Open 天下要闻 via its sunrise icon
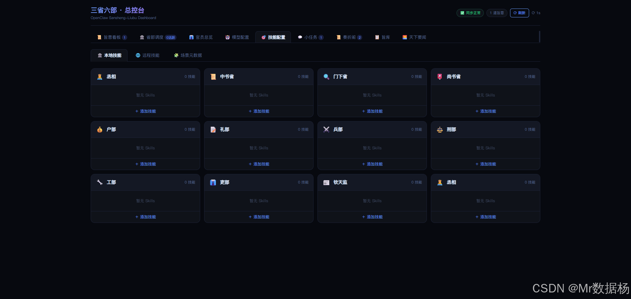 tap(405, 37)
